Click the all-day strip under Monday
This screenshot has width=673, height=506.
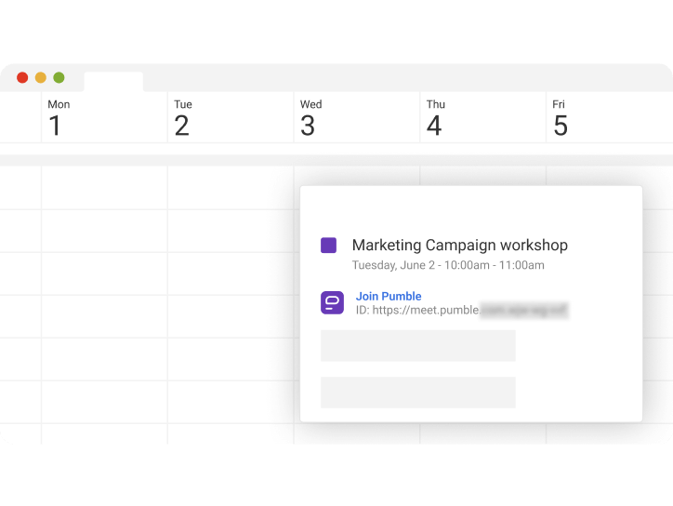point(104,160)
